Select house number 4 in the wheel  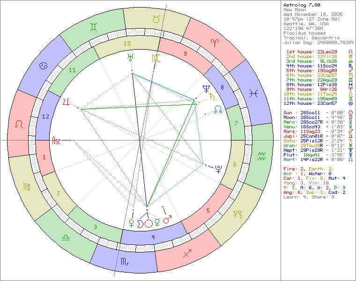153,237
